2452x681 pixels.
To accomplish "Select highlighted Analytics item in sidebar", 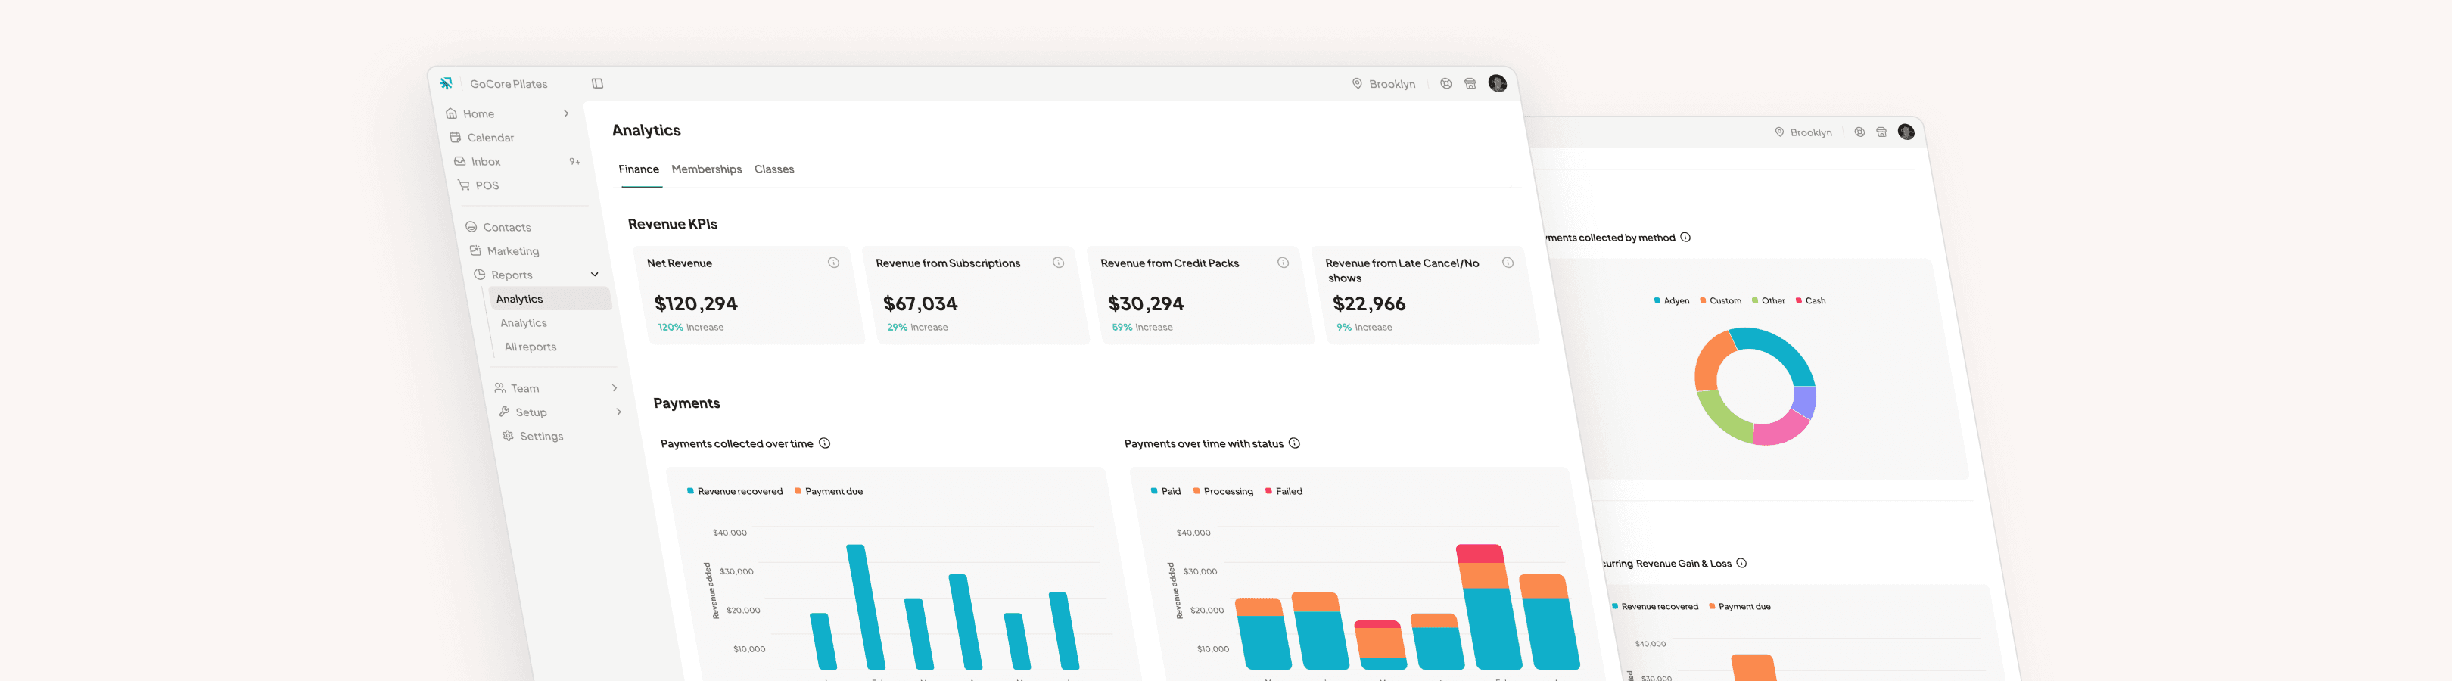I will click(x=550, y=299).
